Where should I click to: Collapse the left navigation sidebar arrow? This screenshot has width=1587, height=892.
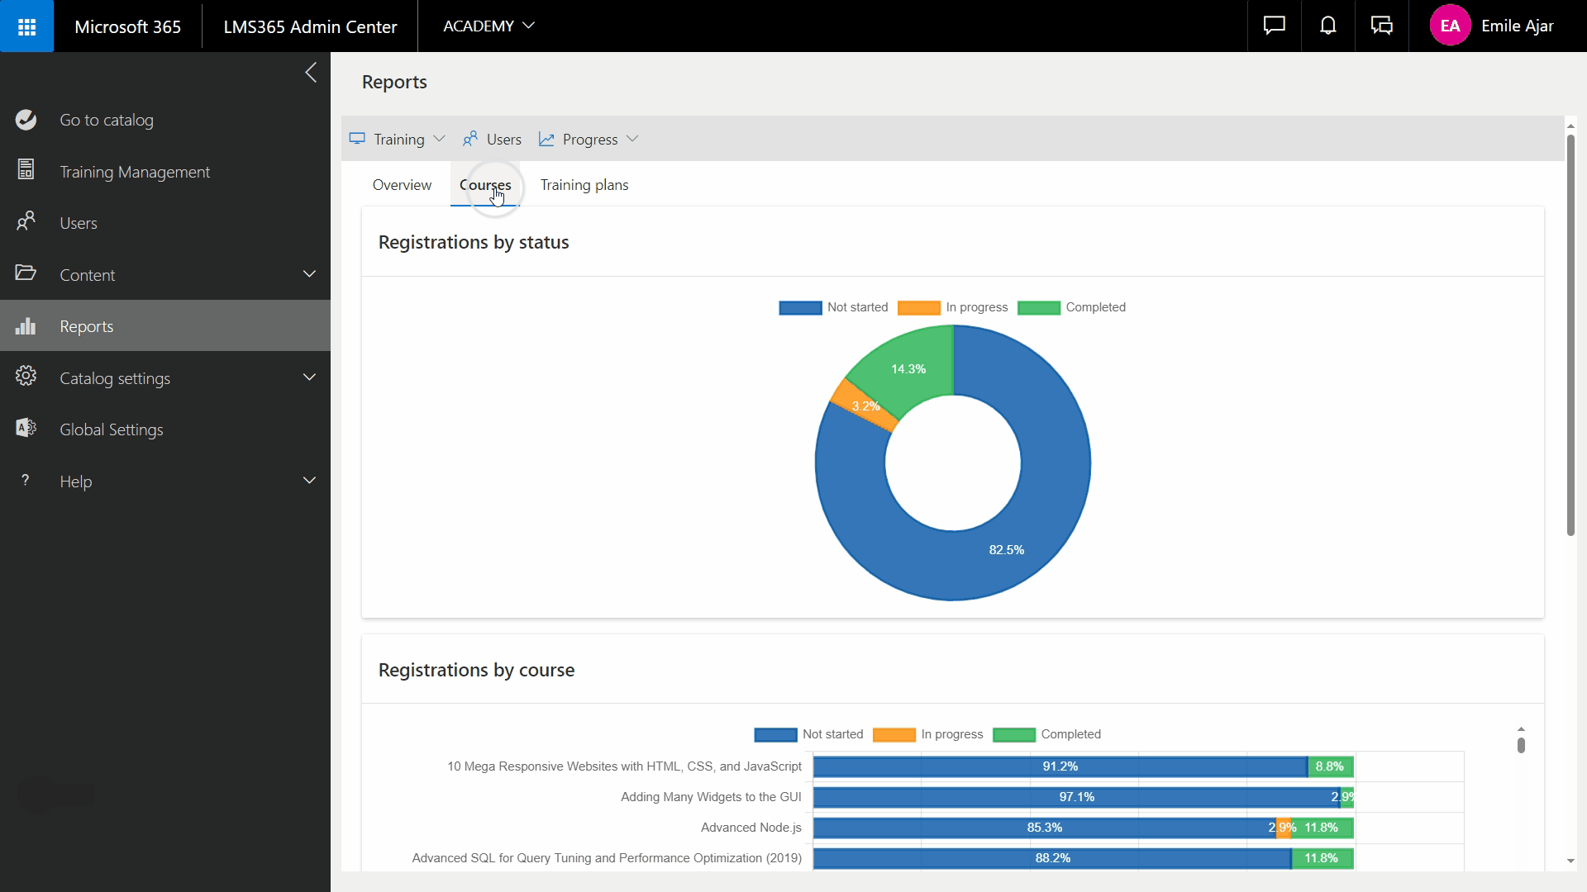pos(311,73)
